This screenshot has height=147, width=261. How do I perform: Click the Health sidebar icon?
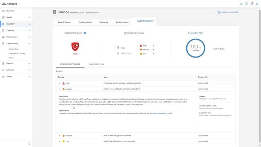(x=3, y=17)
